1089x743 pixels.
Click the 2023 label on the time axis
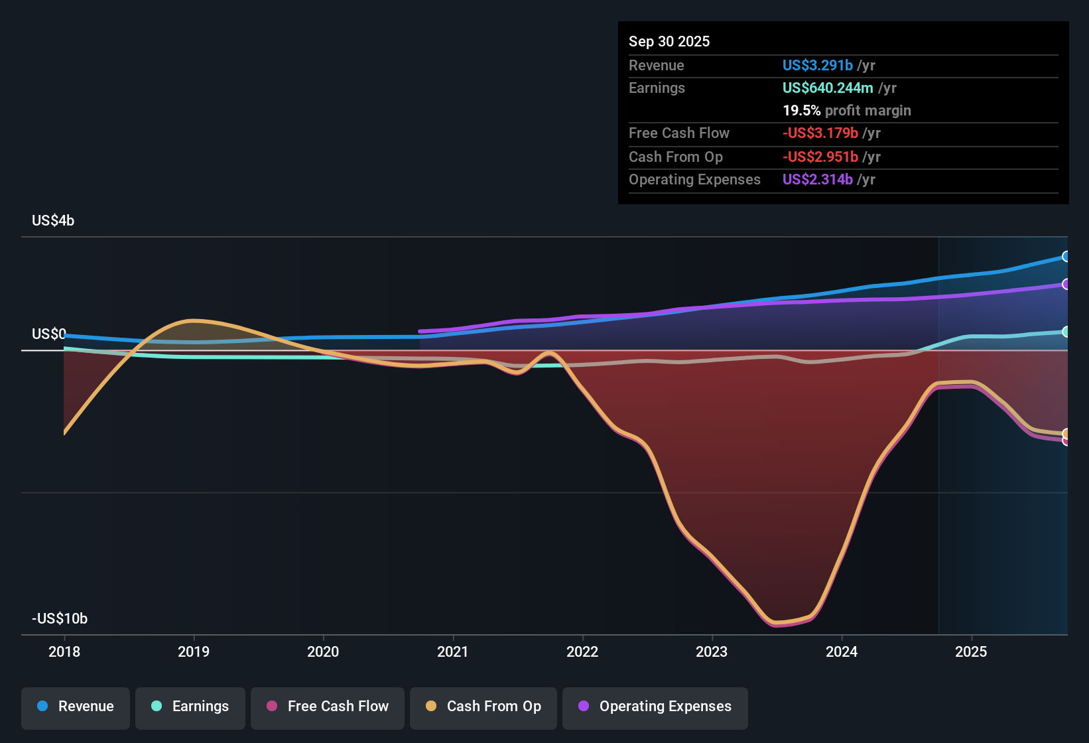pyautogui.click(x=712, y=652)
